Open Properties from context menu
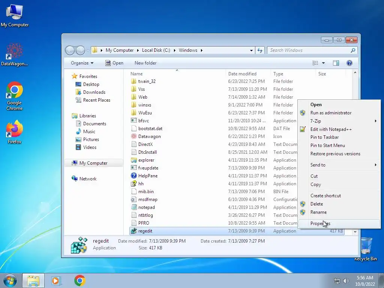The height and width of the screenshot is (288, 384). tap(339, 223)
